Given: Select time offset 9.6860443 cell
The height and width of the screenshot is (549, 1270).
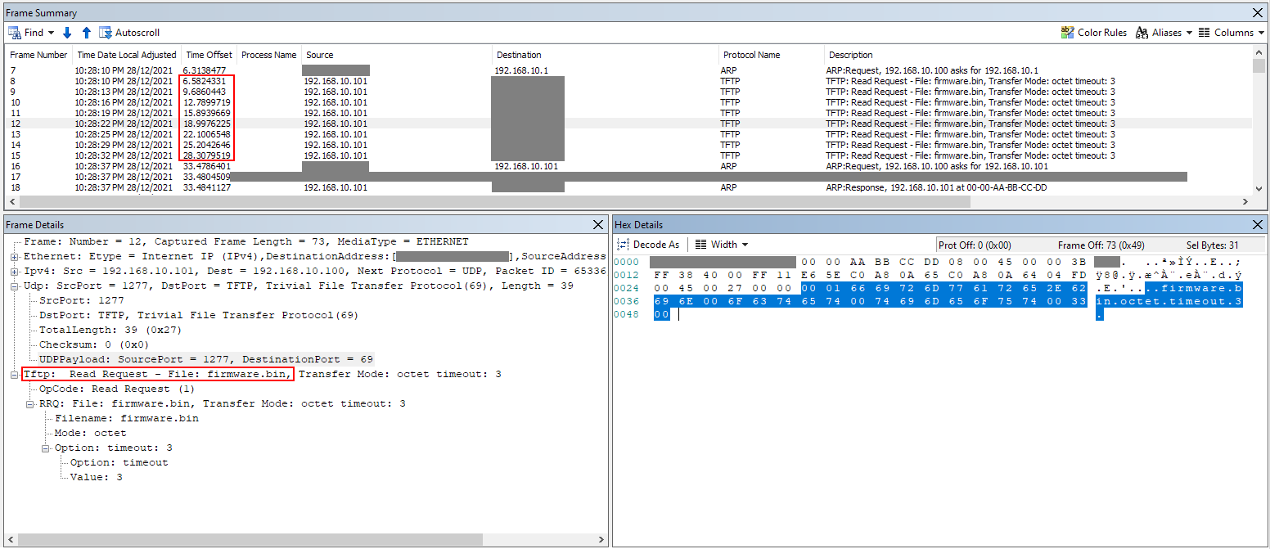Looking at the screenshot, I should [x=205, y=92].
